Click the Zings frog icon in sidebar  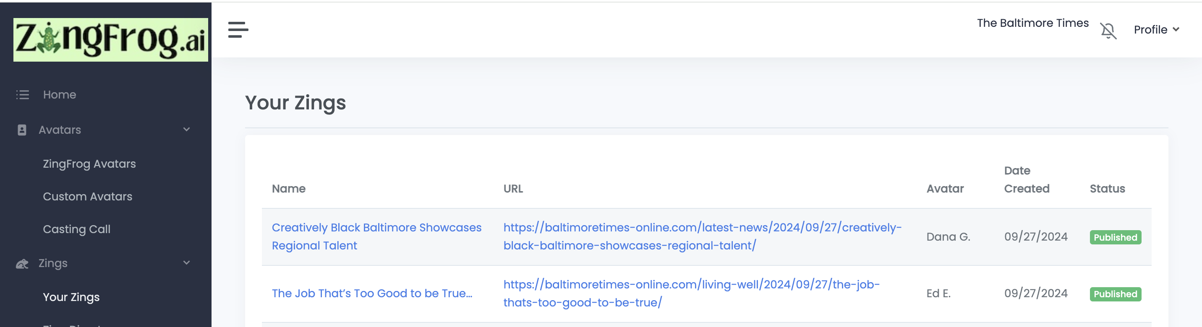click(22, 264)
